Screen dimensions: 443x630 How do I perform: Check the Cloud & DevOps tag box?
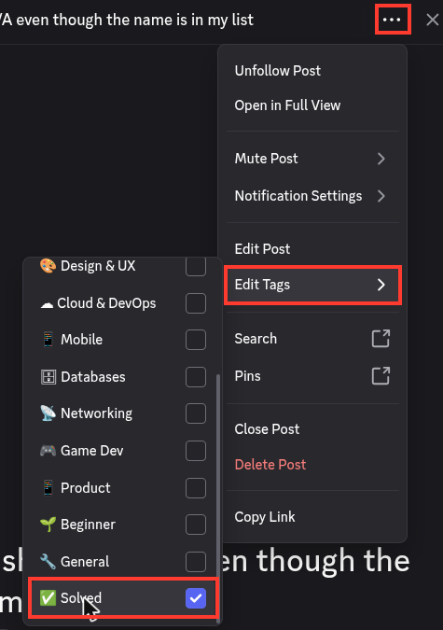click(196, 303)
